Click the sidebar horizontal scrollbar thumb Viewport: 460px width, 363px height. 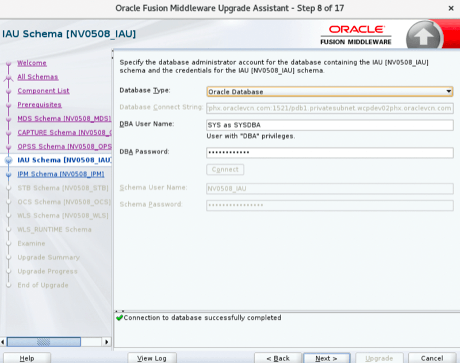[x=44, y=342]
